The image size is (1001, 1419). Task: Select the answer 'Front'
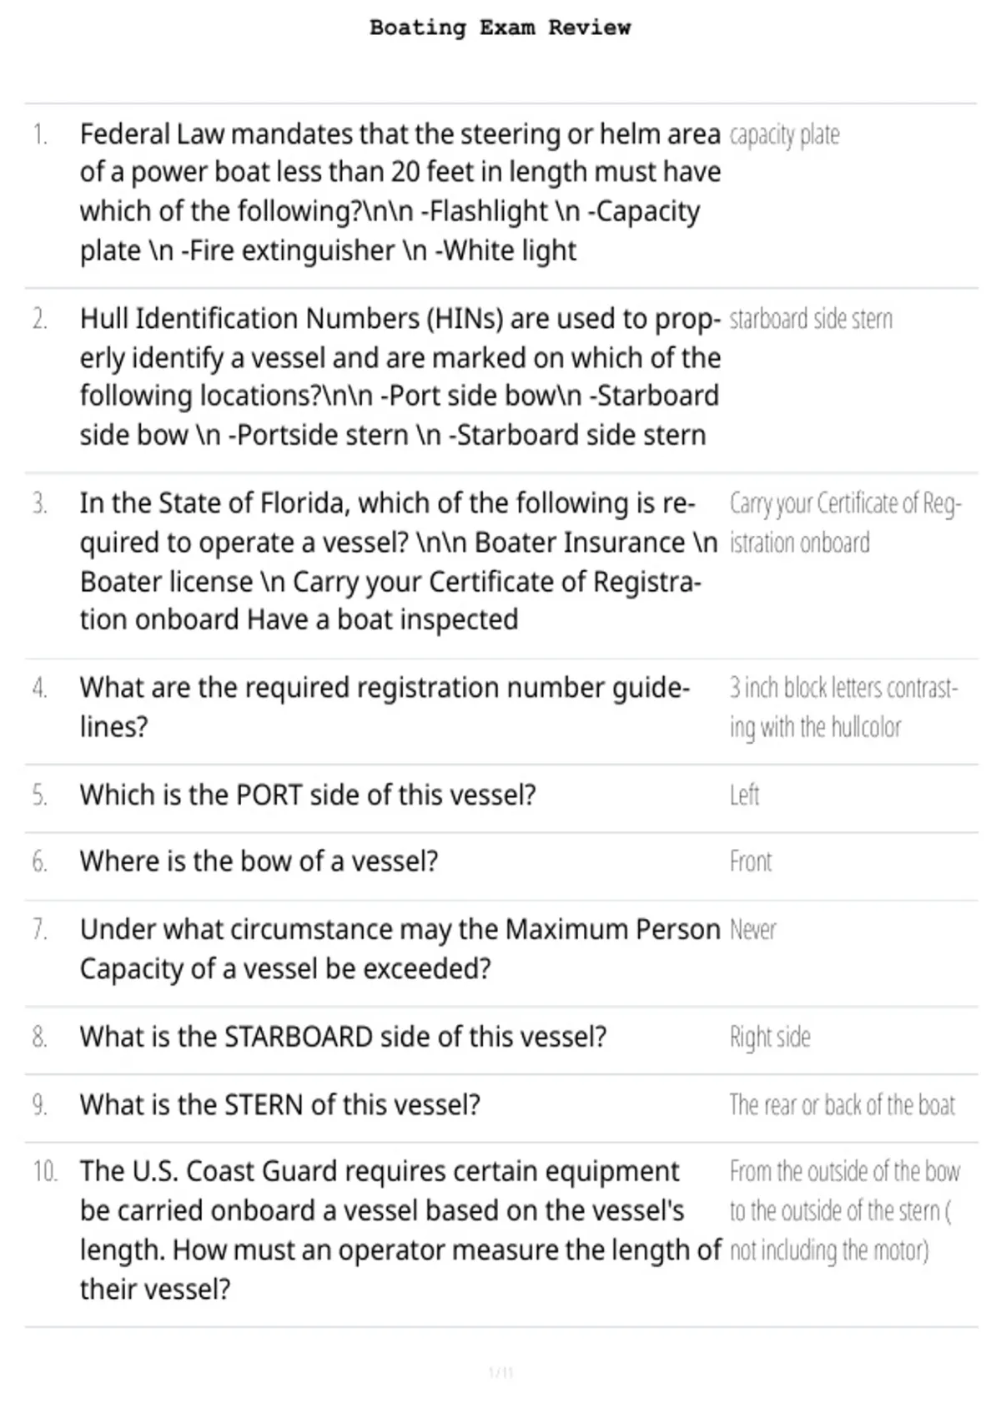[x=751, y=861]
